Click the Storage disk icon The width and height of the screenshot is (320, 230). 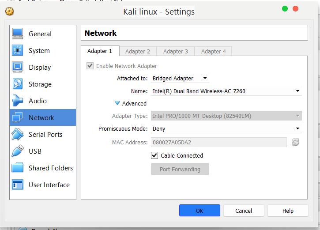17,84
